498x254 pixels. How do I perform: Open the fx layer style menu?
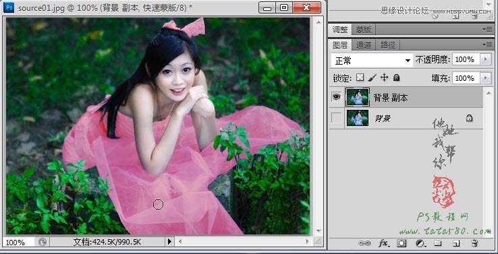click(384, 243)
